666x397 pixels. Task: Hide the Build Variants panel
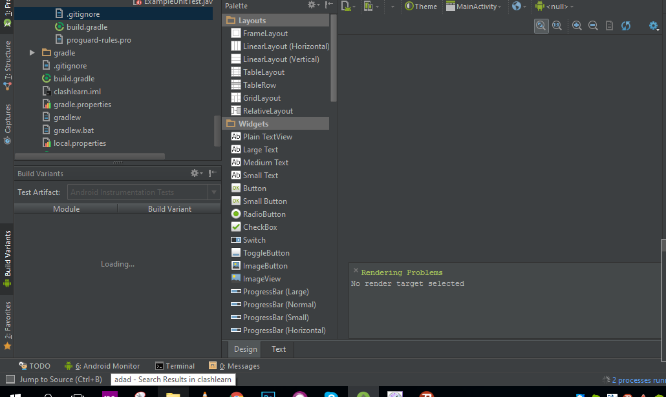tap(213, 173)
